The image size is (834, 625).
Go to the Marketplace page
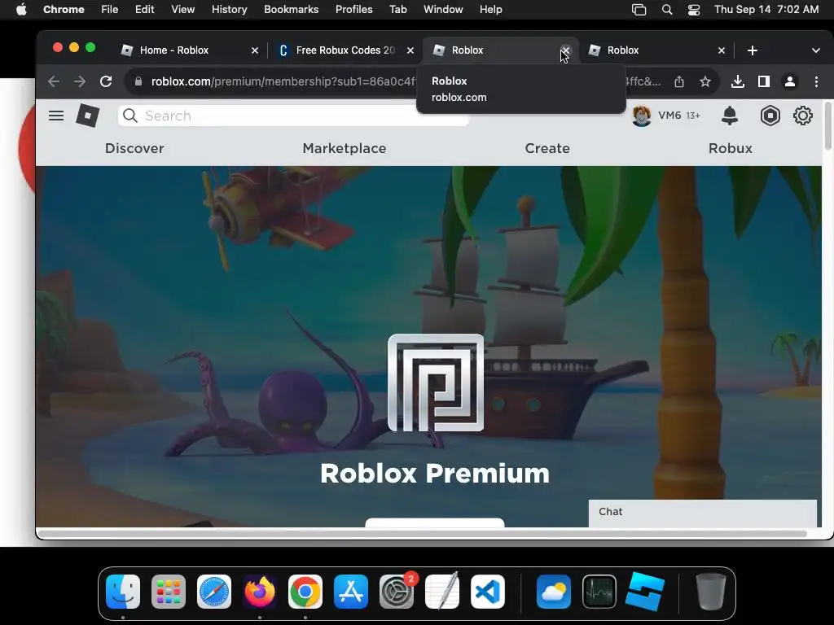345,148
